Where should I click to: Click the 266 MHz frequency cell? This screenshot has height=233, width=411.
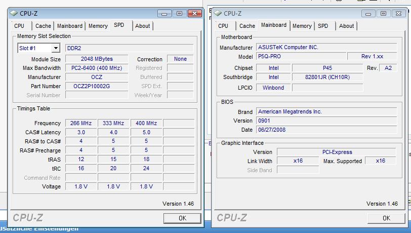[x=81, y=123]
